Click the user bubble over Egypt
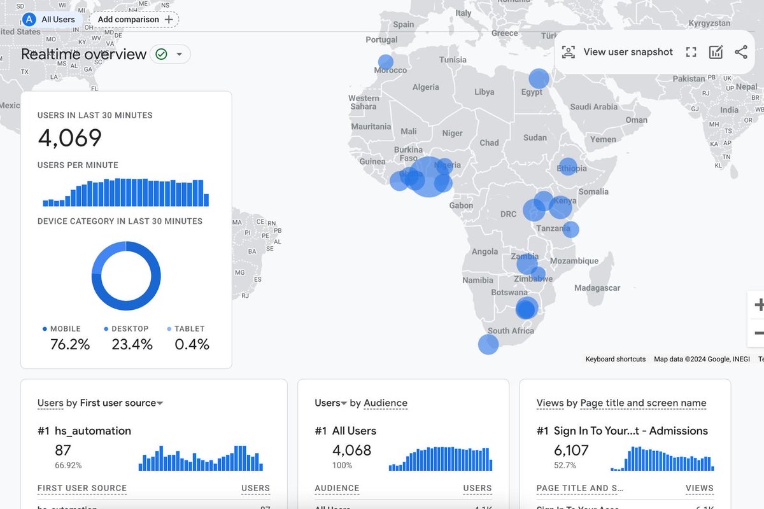 point(539,79)
